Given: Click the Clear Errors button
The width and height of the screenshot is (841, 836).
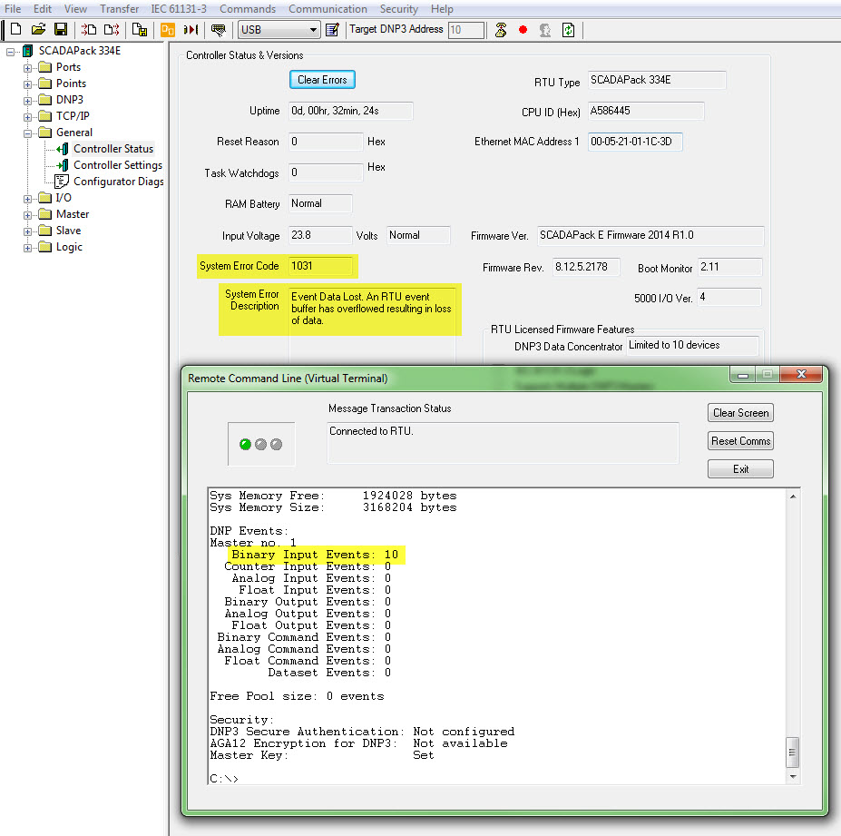Looking at the screenshot, I should tap(322, 80).
